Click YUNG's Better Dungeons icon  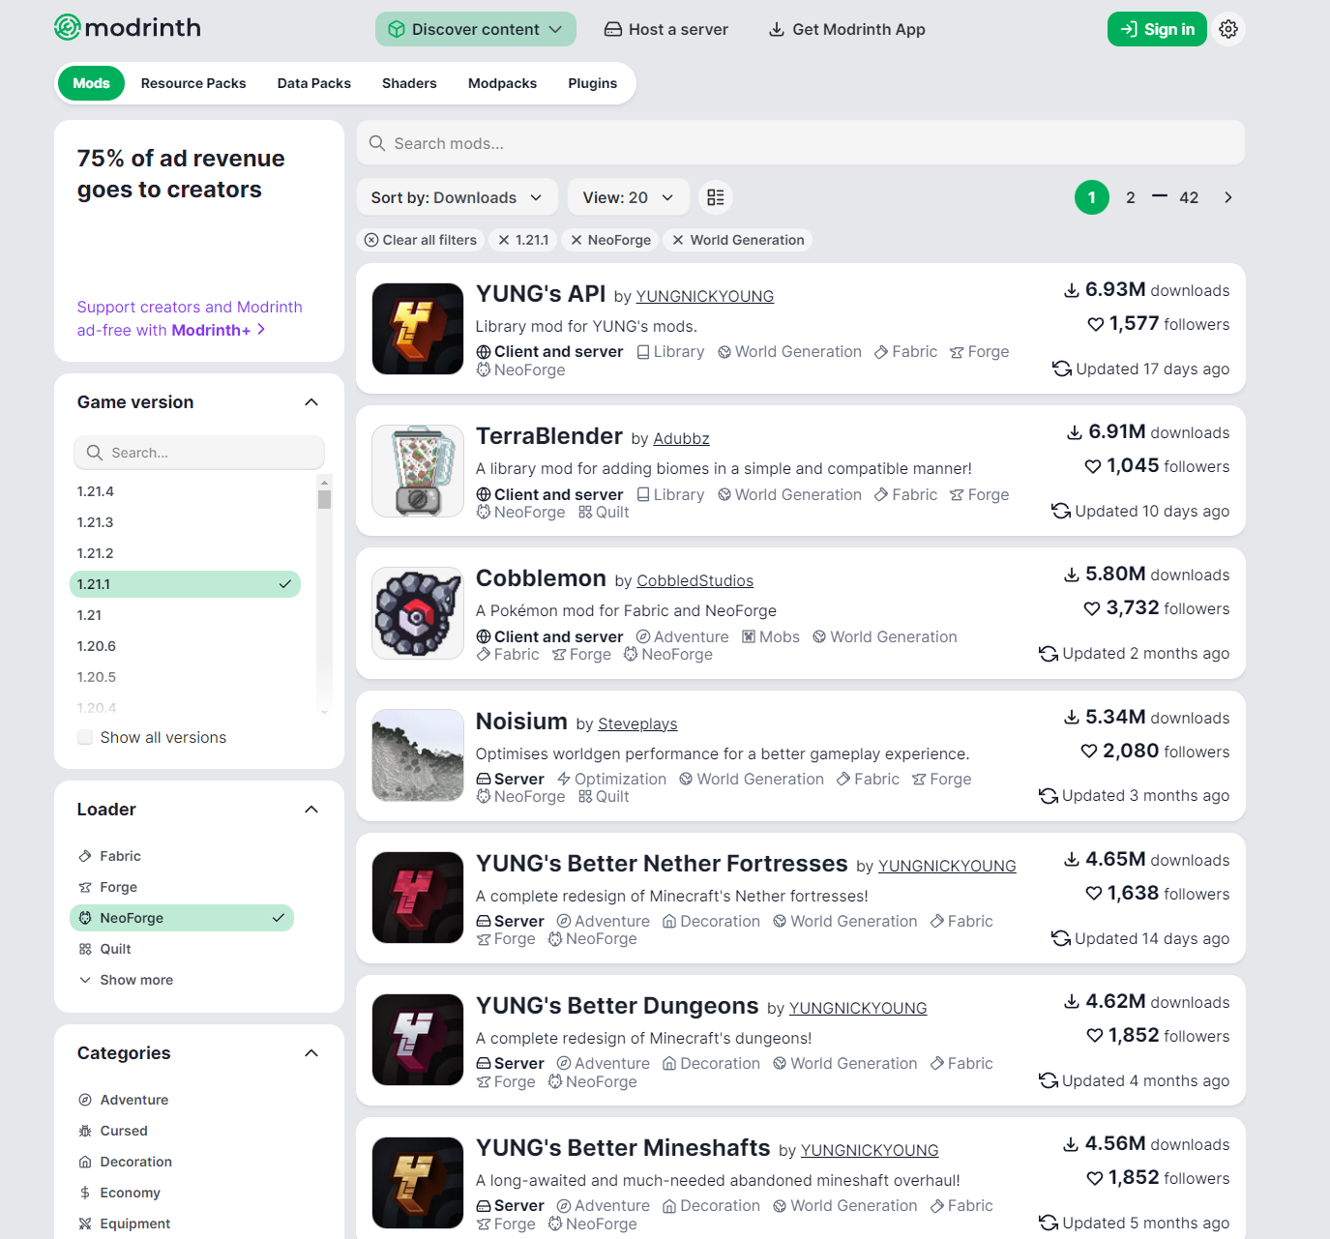418,1040
